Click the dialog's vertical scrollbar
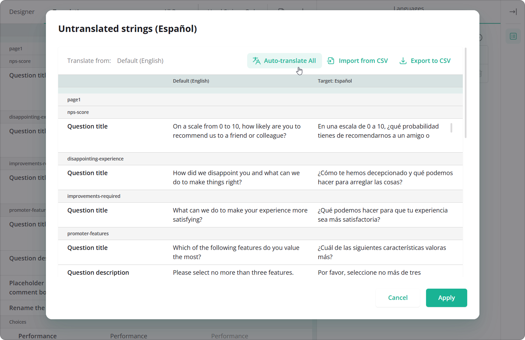Viewport: 525px width, 340px height. [465, 93]
